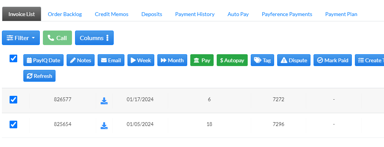Switch to the Credit Memos tab
The image size is (384, 147).
tap(112, 14)
